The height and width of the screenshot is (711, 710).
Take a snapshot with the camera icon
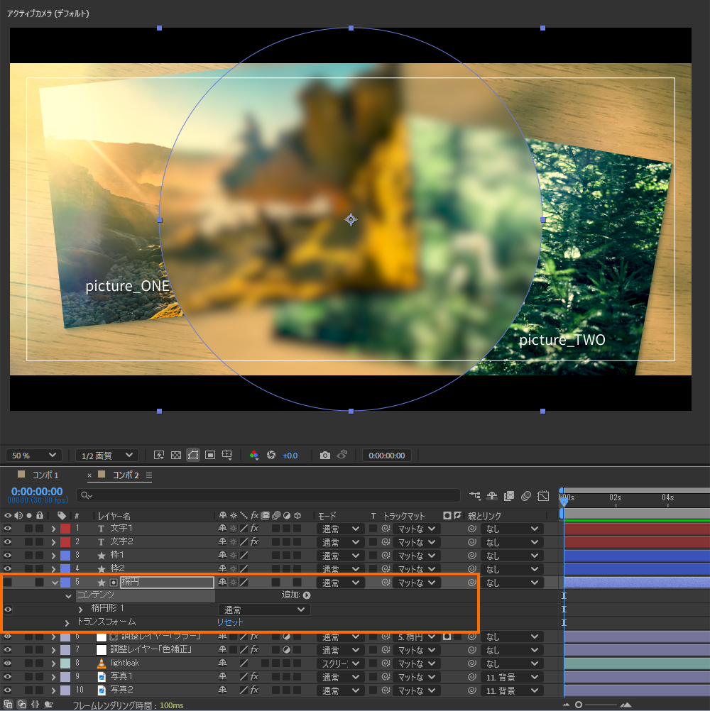point(324,455)
